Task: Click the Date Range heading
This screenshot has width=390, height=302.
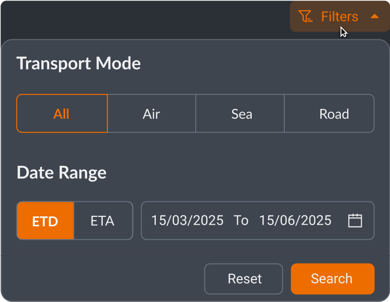Action: click(61, 173)
